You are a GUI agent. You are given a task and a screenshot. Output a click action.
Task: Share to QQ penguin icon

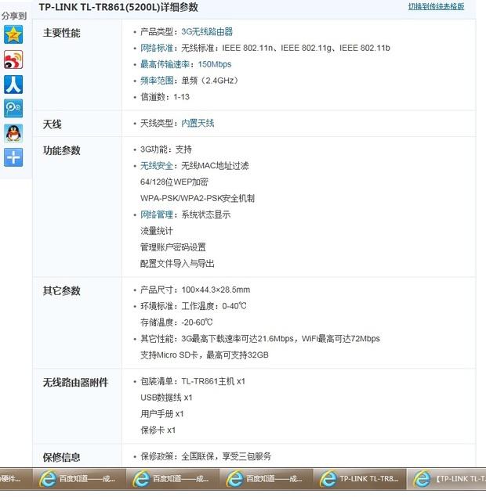click(13, 133)
